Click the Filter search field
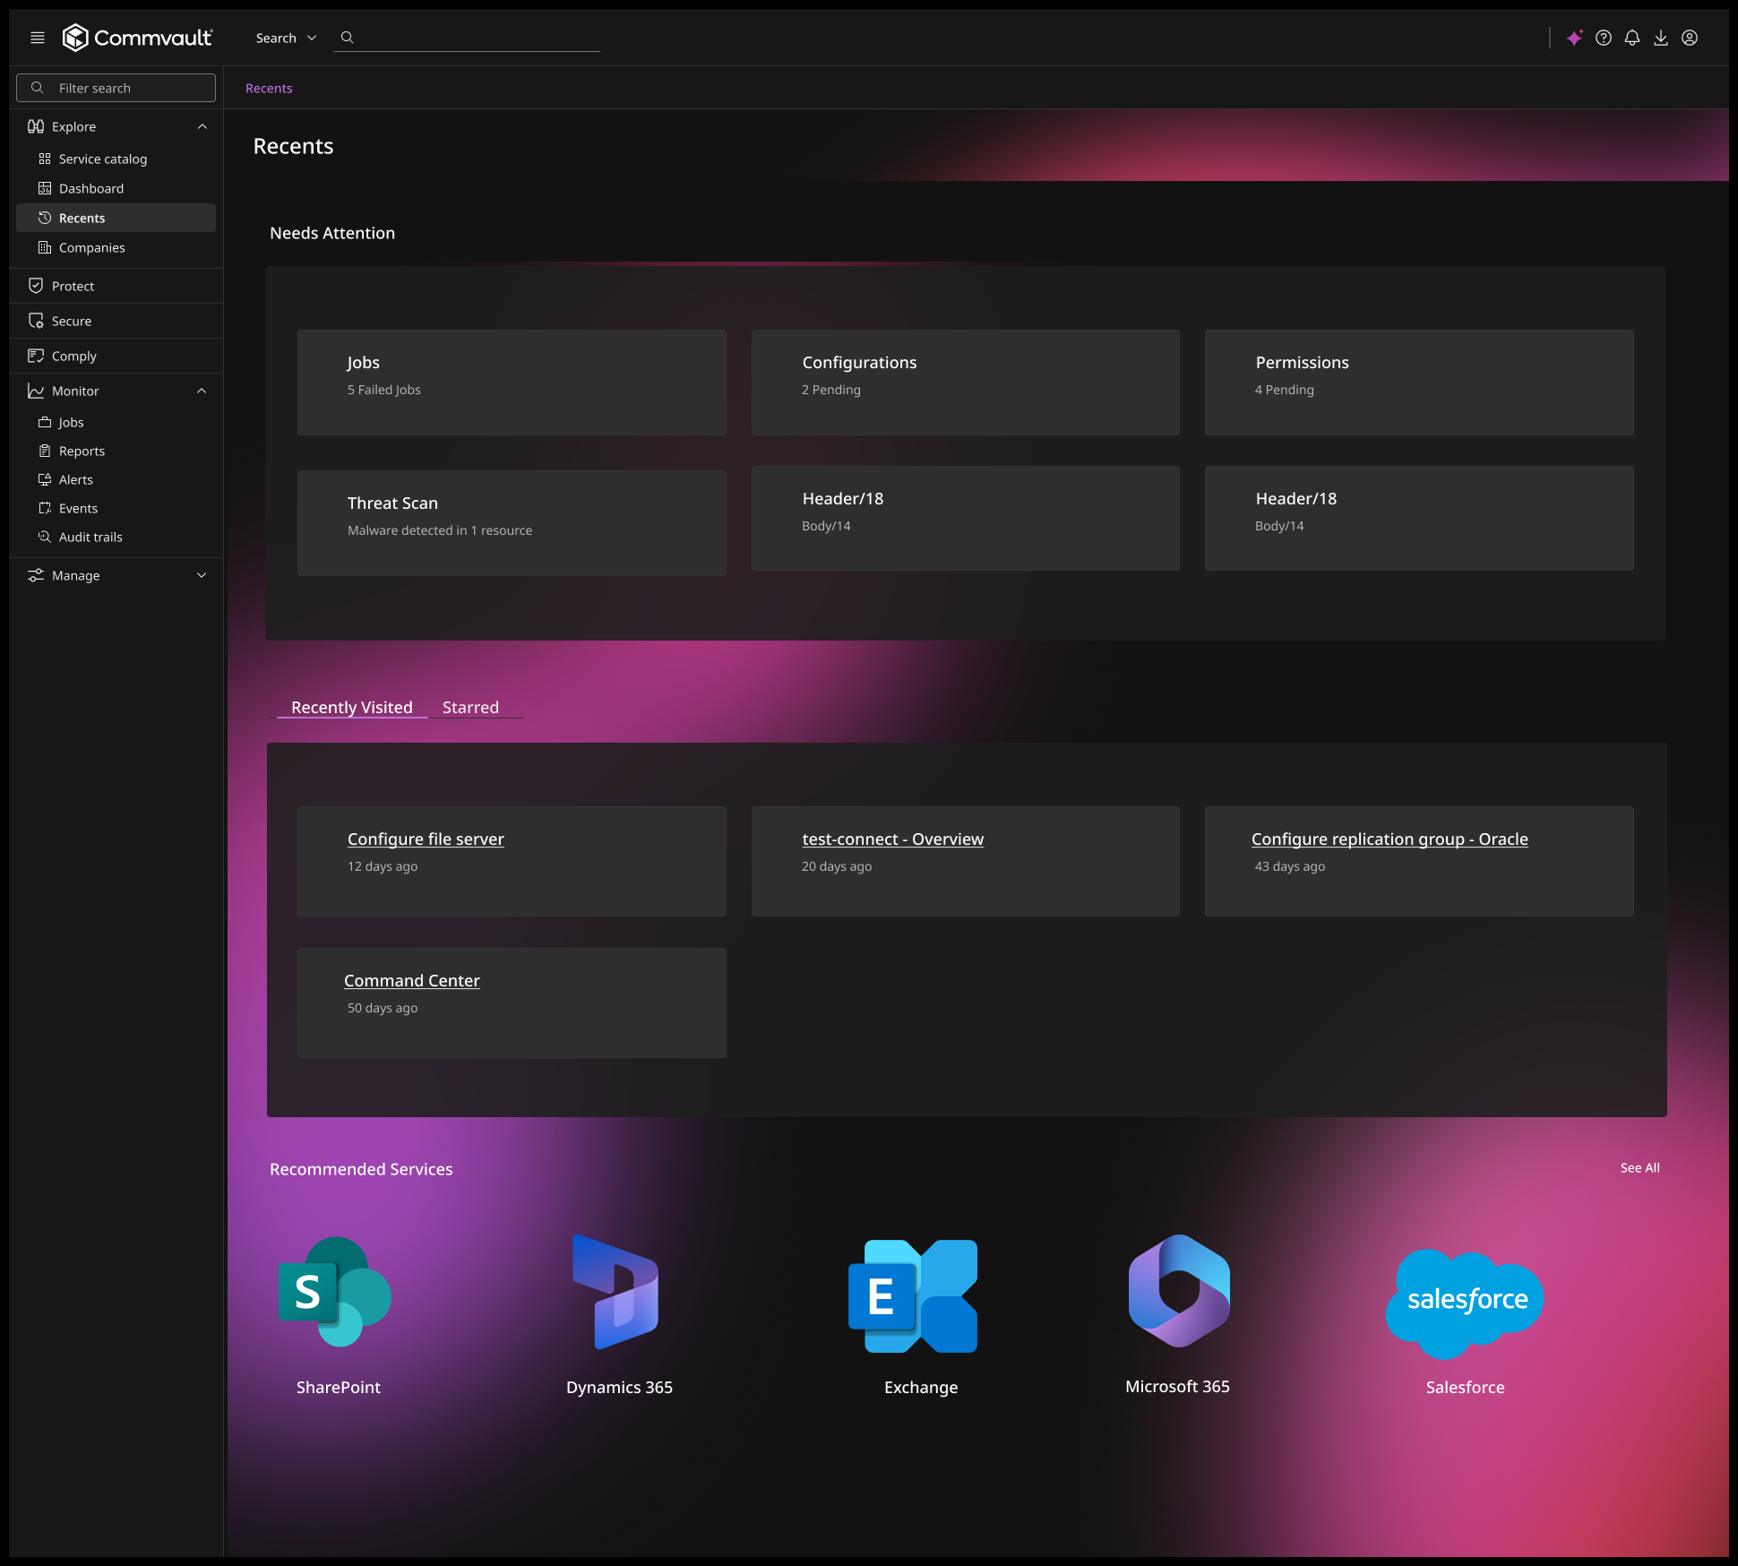The image size is (1738, 1566). (116, 88)
